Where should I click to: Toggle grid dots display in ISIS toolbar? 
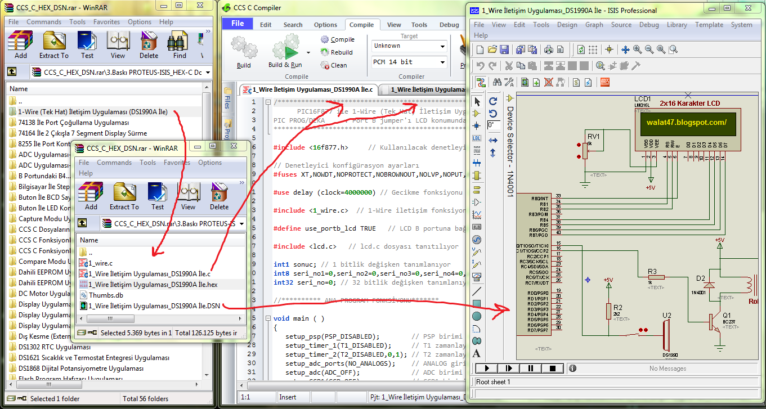coord(593,50)
